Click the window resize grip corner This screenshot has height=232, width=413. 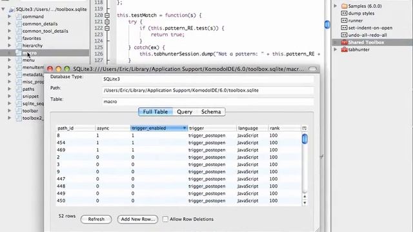[317, 229]
